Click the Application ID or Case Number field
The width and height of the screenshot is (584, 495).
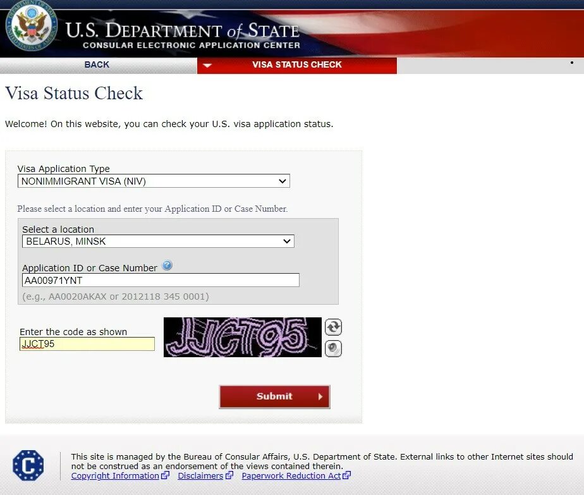tap(161, 280)
